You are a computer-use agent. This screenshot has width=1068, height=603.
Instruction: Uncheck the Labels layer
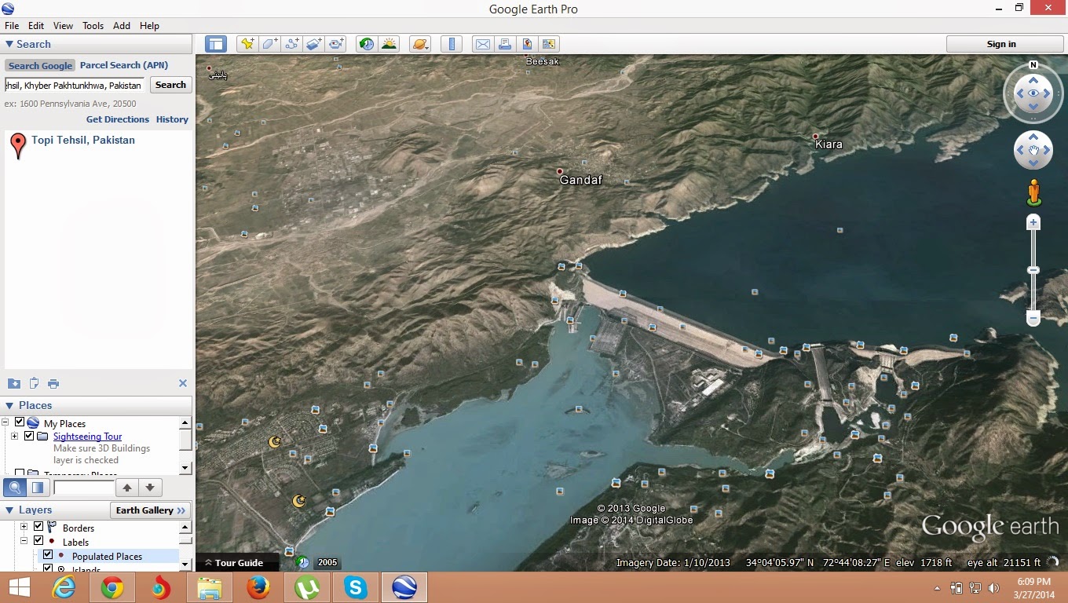pos(38,542)
